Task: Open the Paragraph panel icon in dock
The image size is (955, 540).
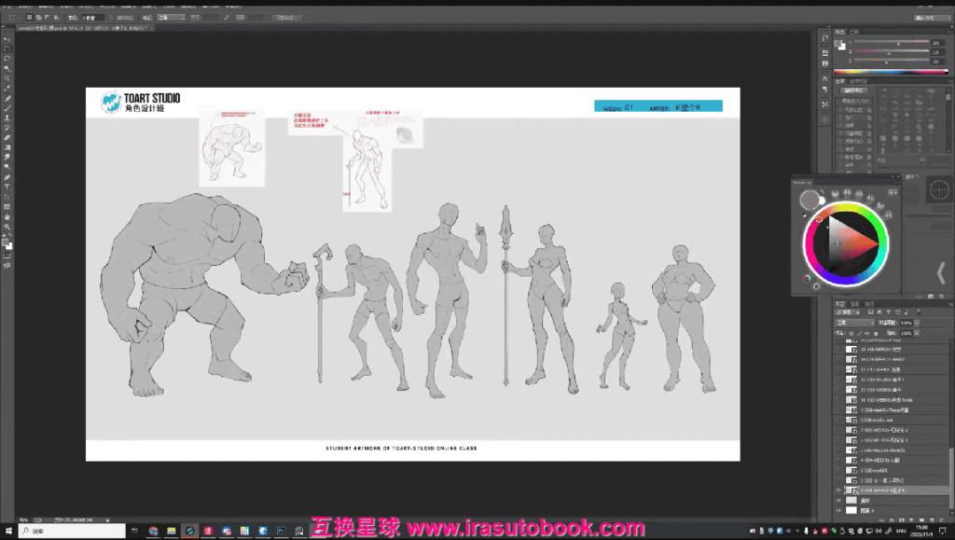Action: pos(824,89)
